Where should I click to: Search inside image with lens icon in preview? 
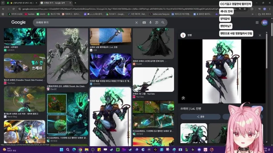click(x=183, y=98)
